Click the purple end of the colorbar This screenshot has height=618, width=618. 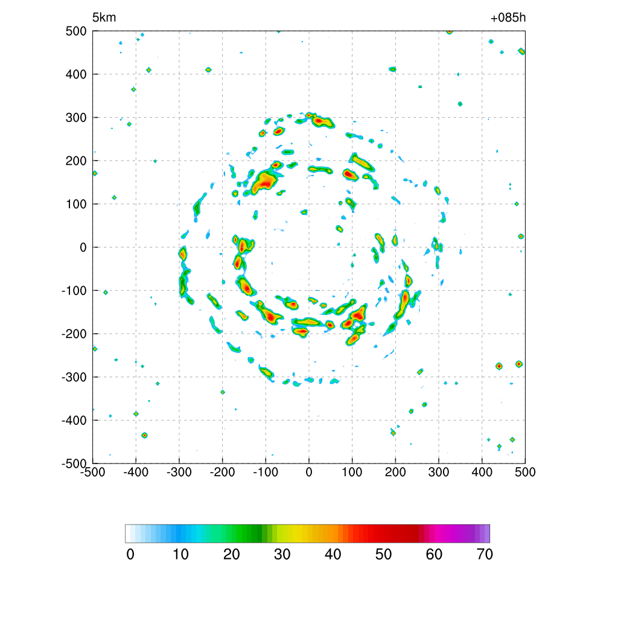coord(482,534)
